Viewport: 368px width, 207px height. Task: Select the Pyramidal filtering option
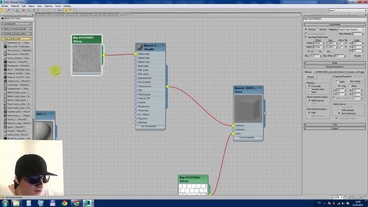tap(309, 86)
